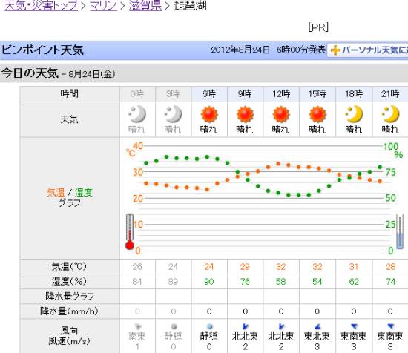Click the 東北東 wind arrow at 15時
The height and width of the screenshot is (353, 408).
pos(317,326)
